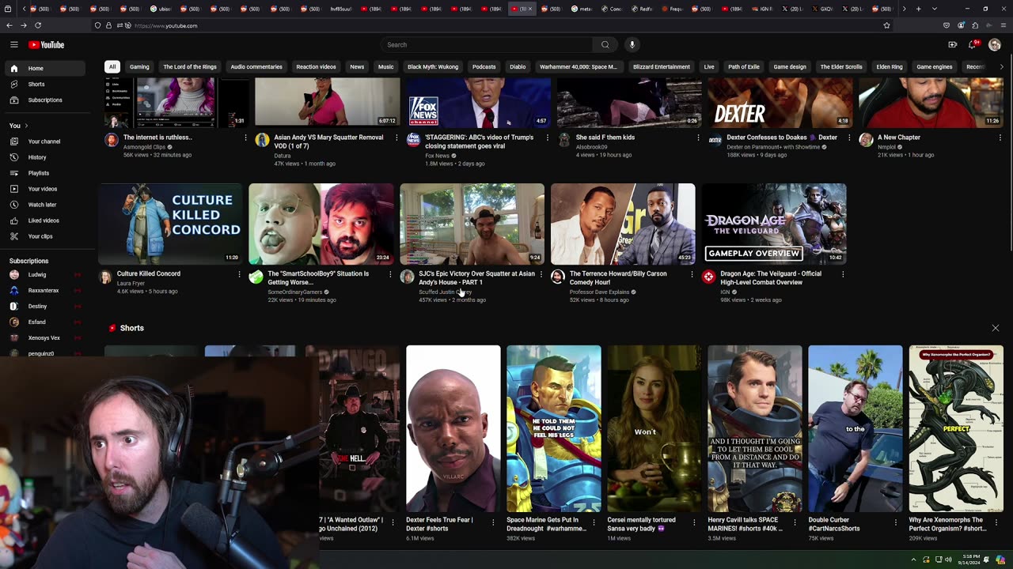Open the Xenomorphs Perfect Organism short
Viewport: 1013px width, 569px height.
(x=956, y=428)
